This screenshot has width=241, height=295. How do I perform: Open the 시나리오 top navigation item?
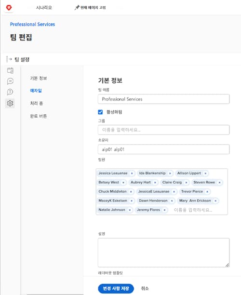click(x=44, y=8)
